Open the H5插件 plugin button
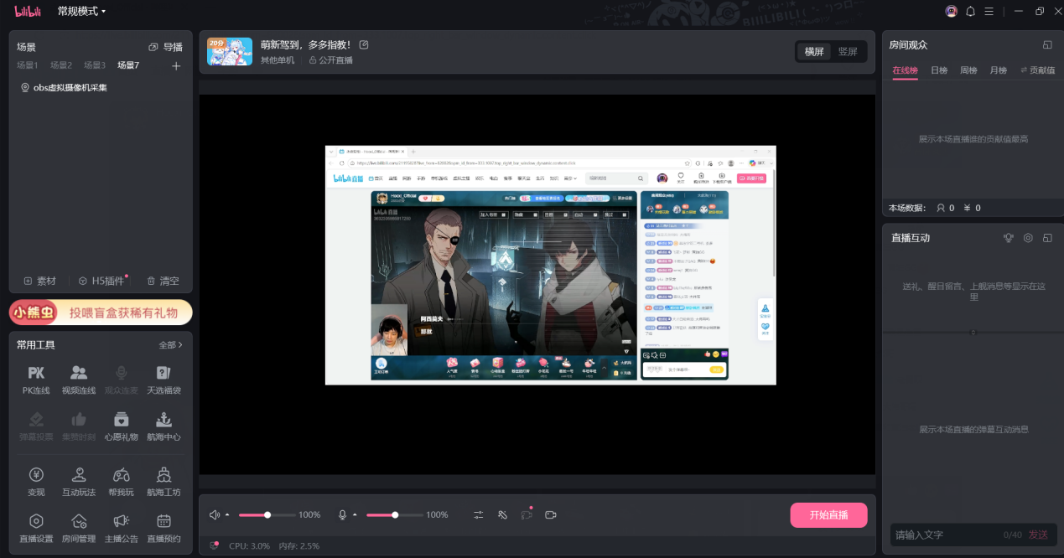1064x558 pixels. (x=101, y=281)
